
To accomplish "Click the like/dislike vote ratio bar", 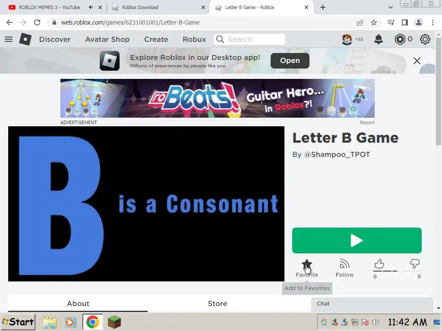I will tap(397, 271).
